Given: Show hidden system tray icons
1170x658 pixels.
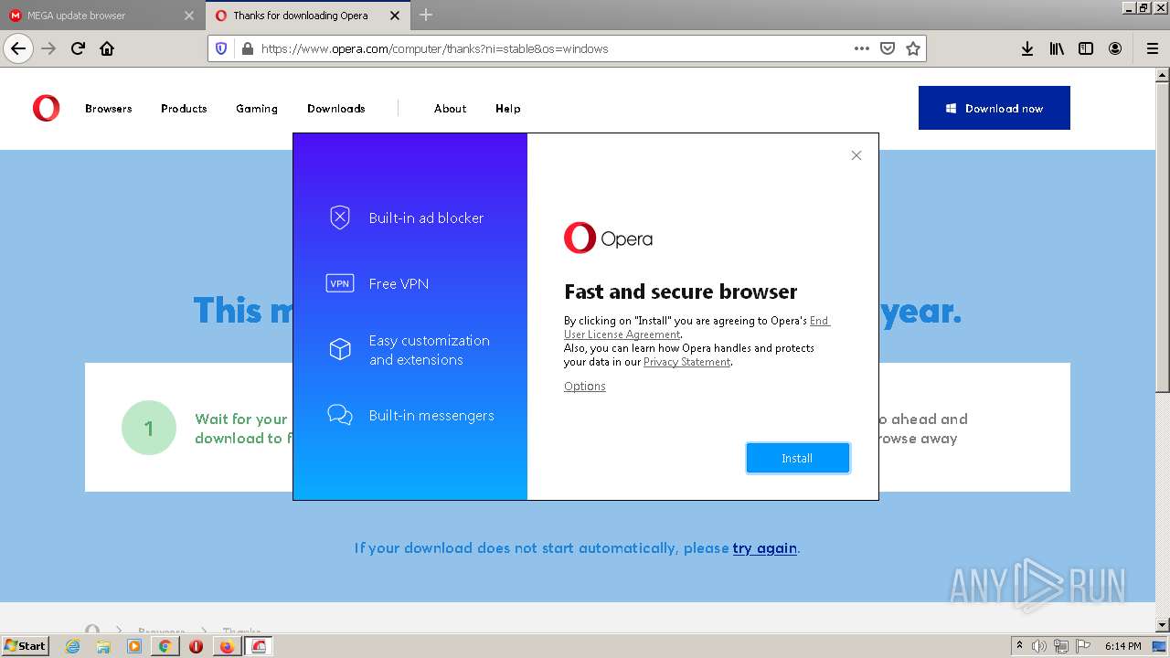Looking at the screenshot, I should click(x=1020, y=646).
